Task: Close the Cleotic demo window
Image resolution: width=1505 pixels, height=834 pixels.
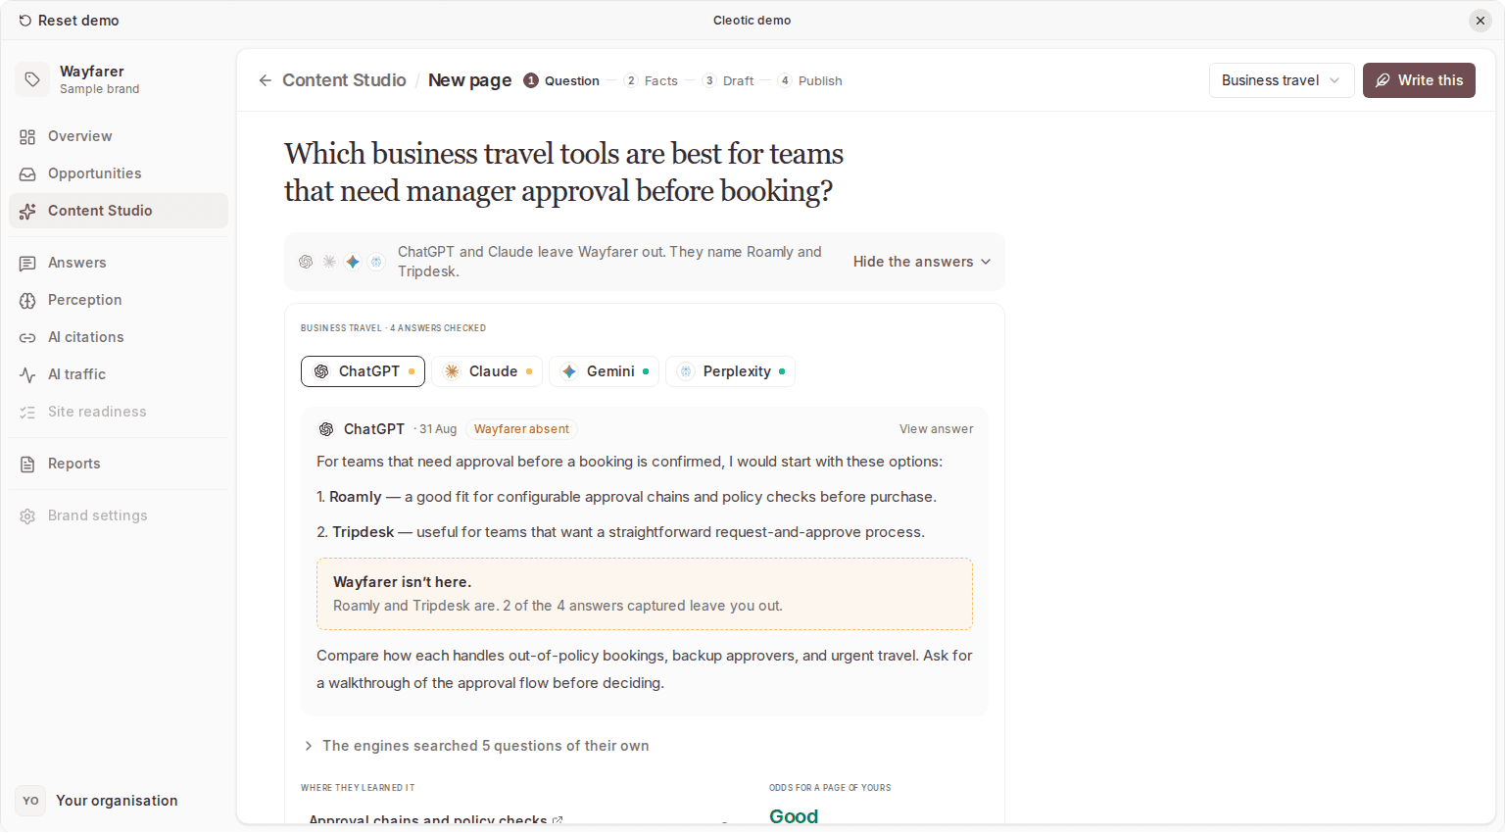Action: (1481, 21)
